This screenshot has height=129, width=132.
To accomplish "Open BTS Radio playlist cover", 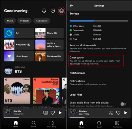I will [x=17, y=91].
